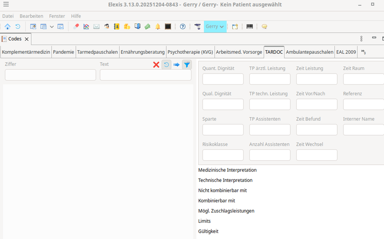Open the hamburger application menu
The height and width of the screenshot is (239, 384).
[x=6, y=4]
